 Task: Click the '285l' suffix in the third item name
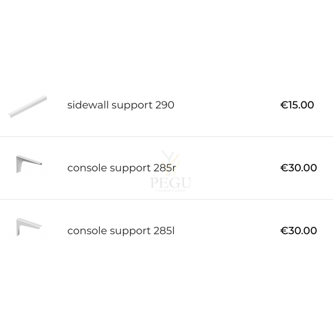tap(164, 231)
